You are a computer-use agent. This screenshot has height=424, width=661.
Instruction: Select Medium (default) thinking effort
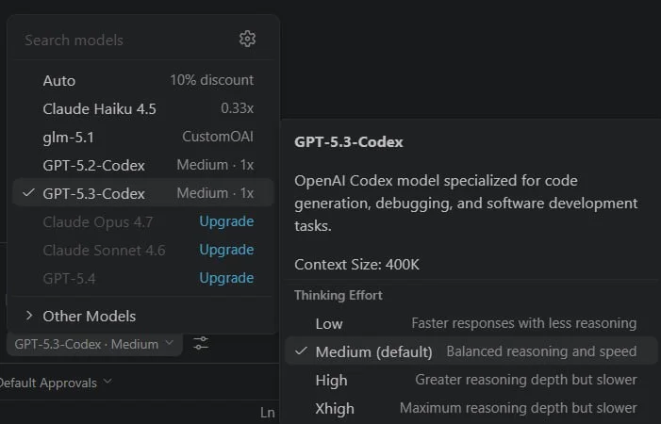[471, 351]
